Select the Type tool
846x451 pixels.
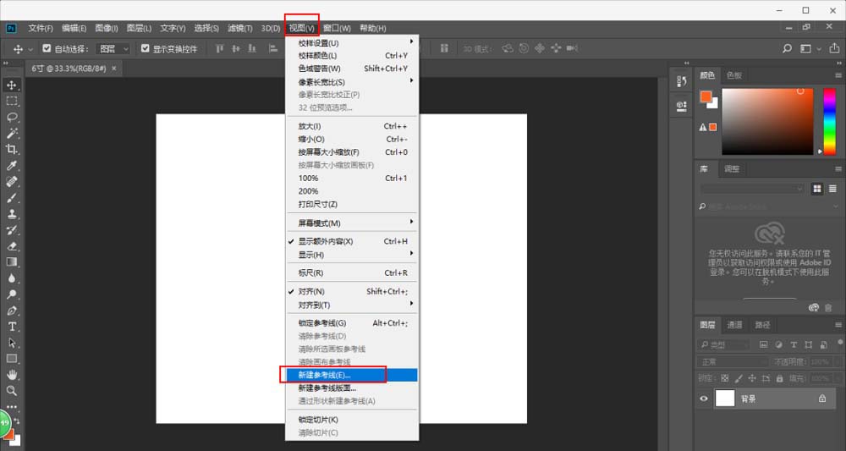[x=12, y=327]
